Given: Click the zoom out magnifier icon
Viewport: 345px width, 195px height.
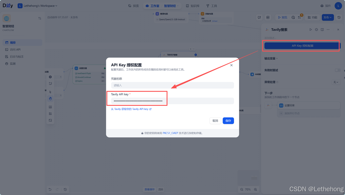Looking at the screenshot, I should pos(241,189).
